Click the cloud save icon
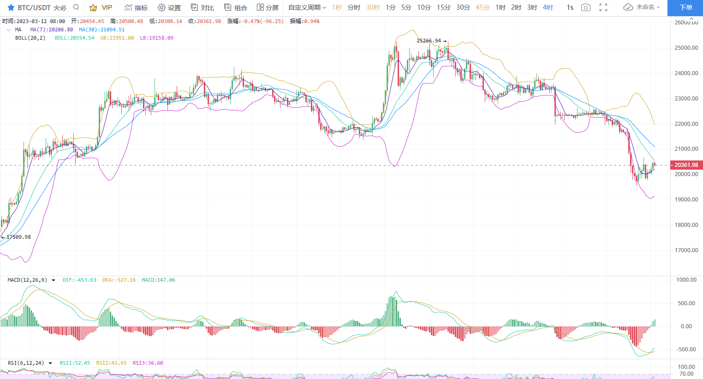The image size is (703, 379). [628, 7]
